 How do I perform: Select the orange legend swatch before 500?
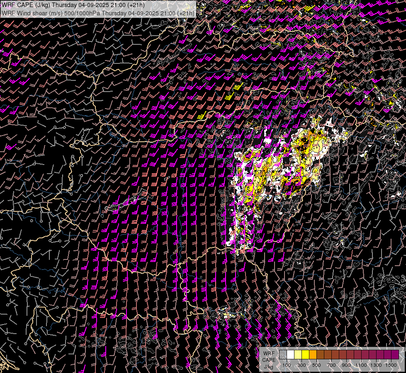[x=313, y=355]
